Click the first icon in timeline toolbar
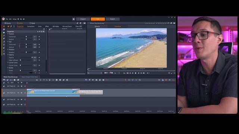This screenshot has height=134, width=239. pyautogui.click(x=4, y=80)
